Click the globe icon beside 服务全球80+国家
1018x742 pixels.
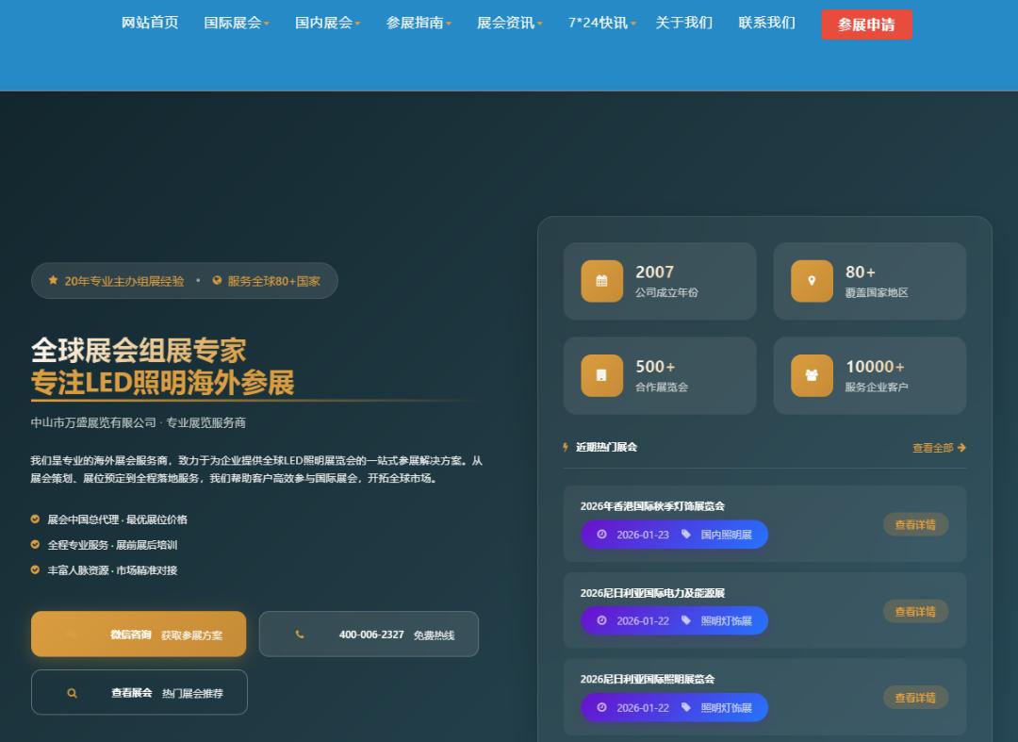click(217, 281)
